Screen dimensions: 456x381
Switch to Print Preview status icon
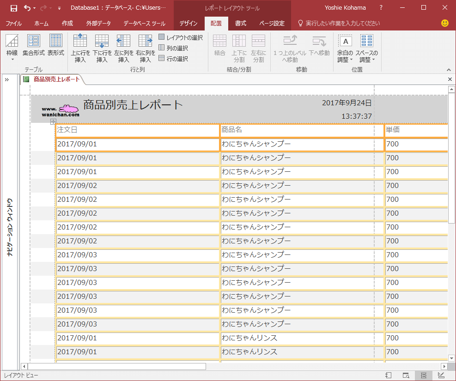point(406,375)
